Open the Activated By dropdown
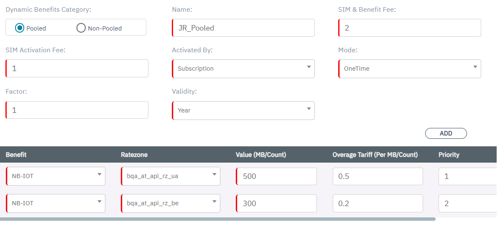 point(243,69)
